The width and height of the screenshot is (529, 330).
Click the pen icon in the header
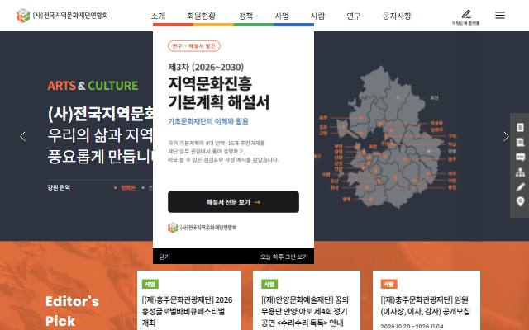click(x=466, y=14)
